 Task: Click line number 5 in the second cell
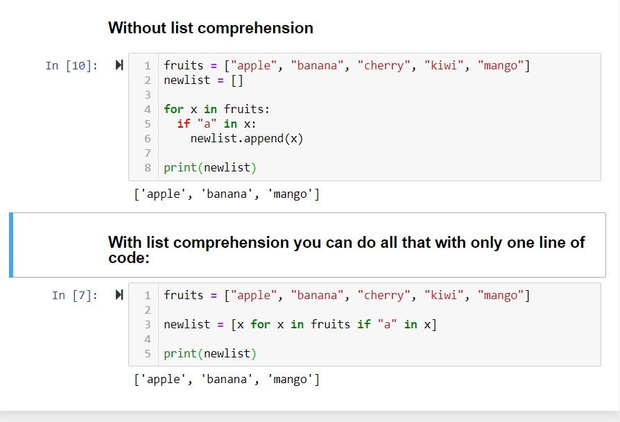147,353
